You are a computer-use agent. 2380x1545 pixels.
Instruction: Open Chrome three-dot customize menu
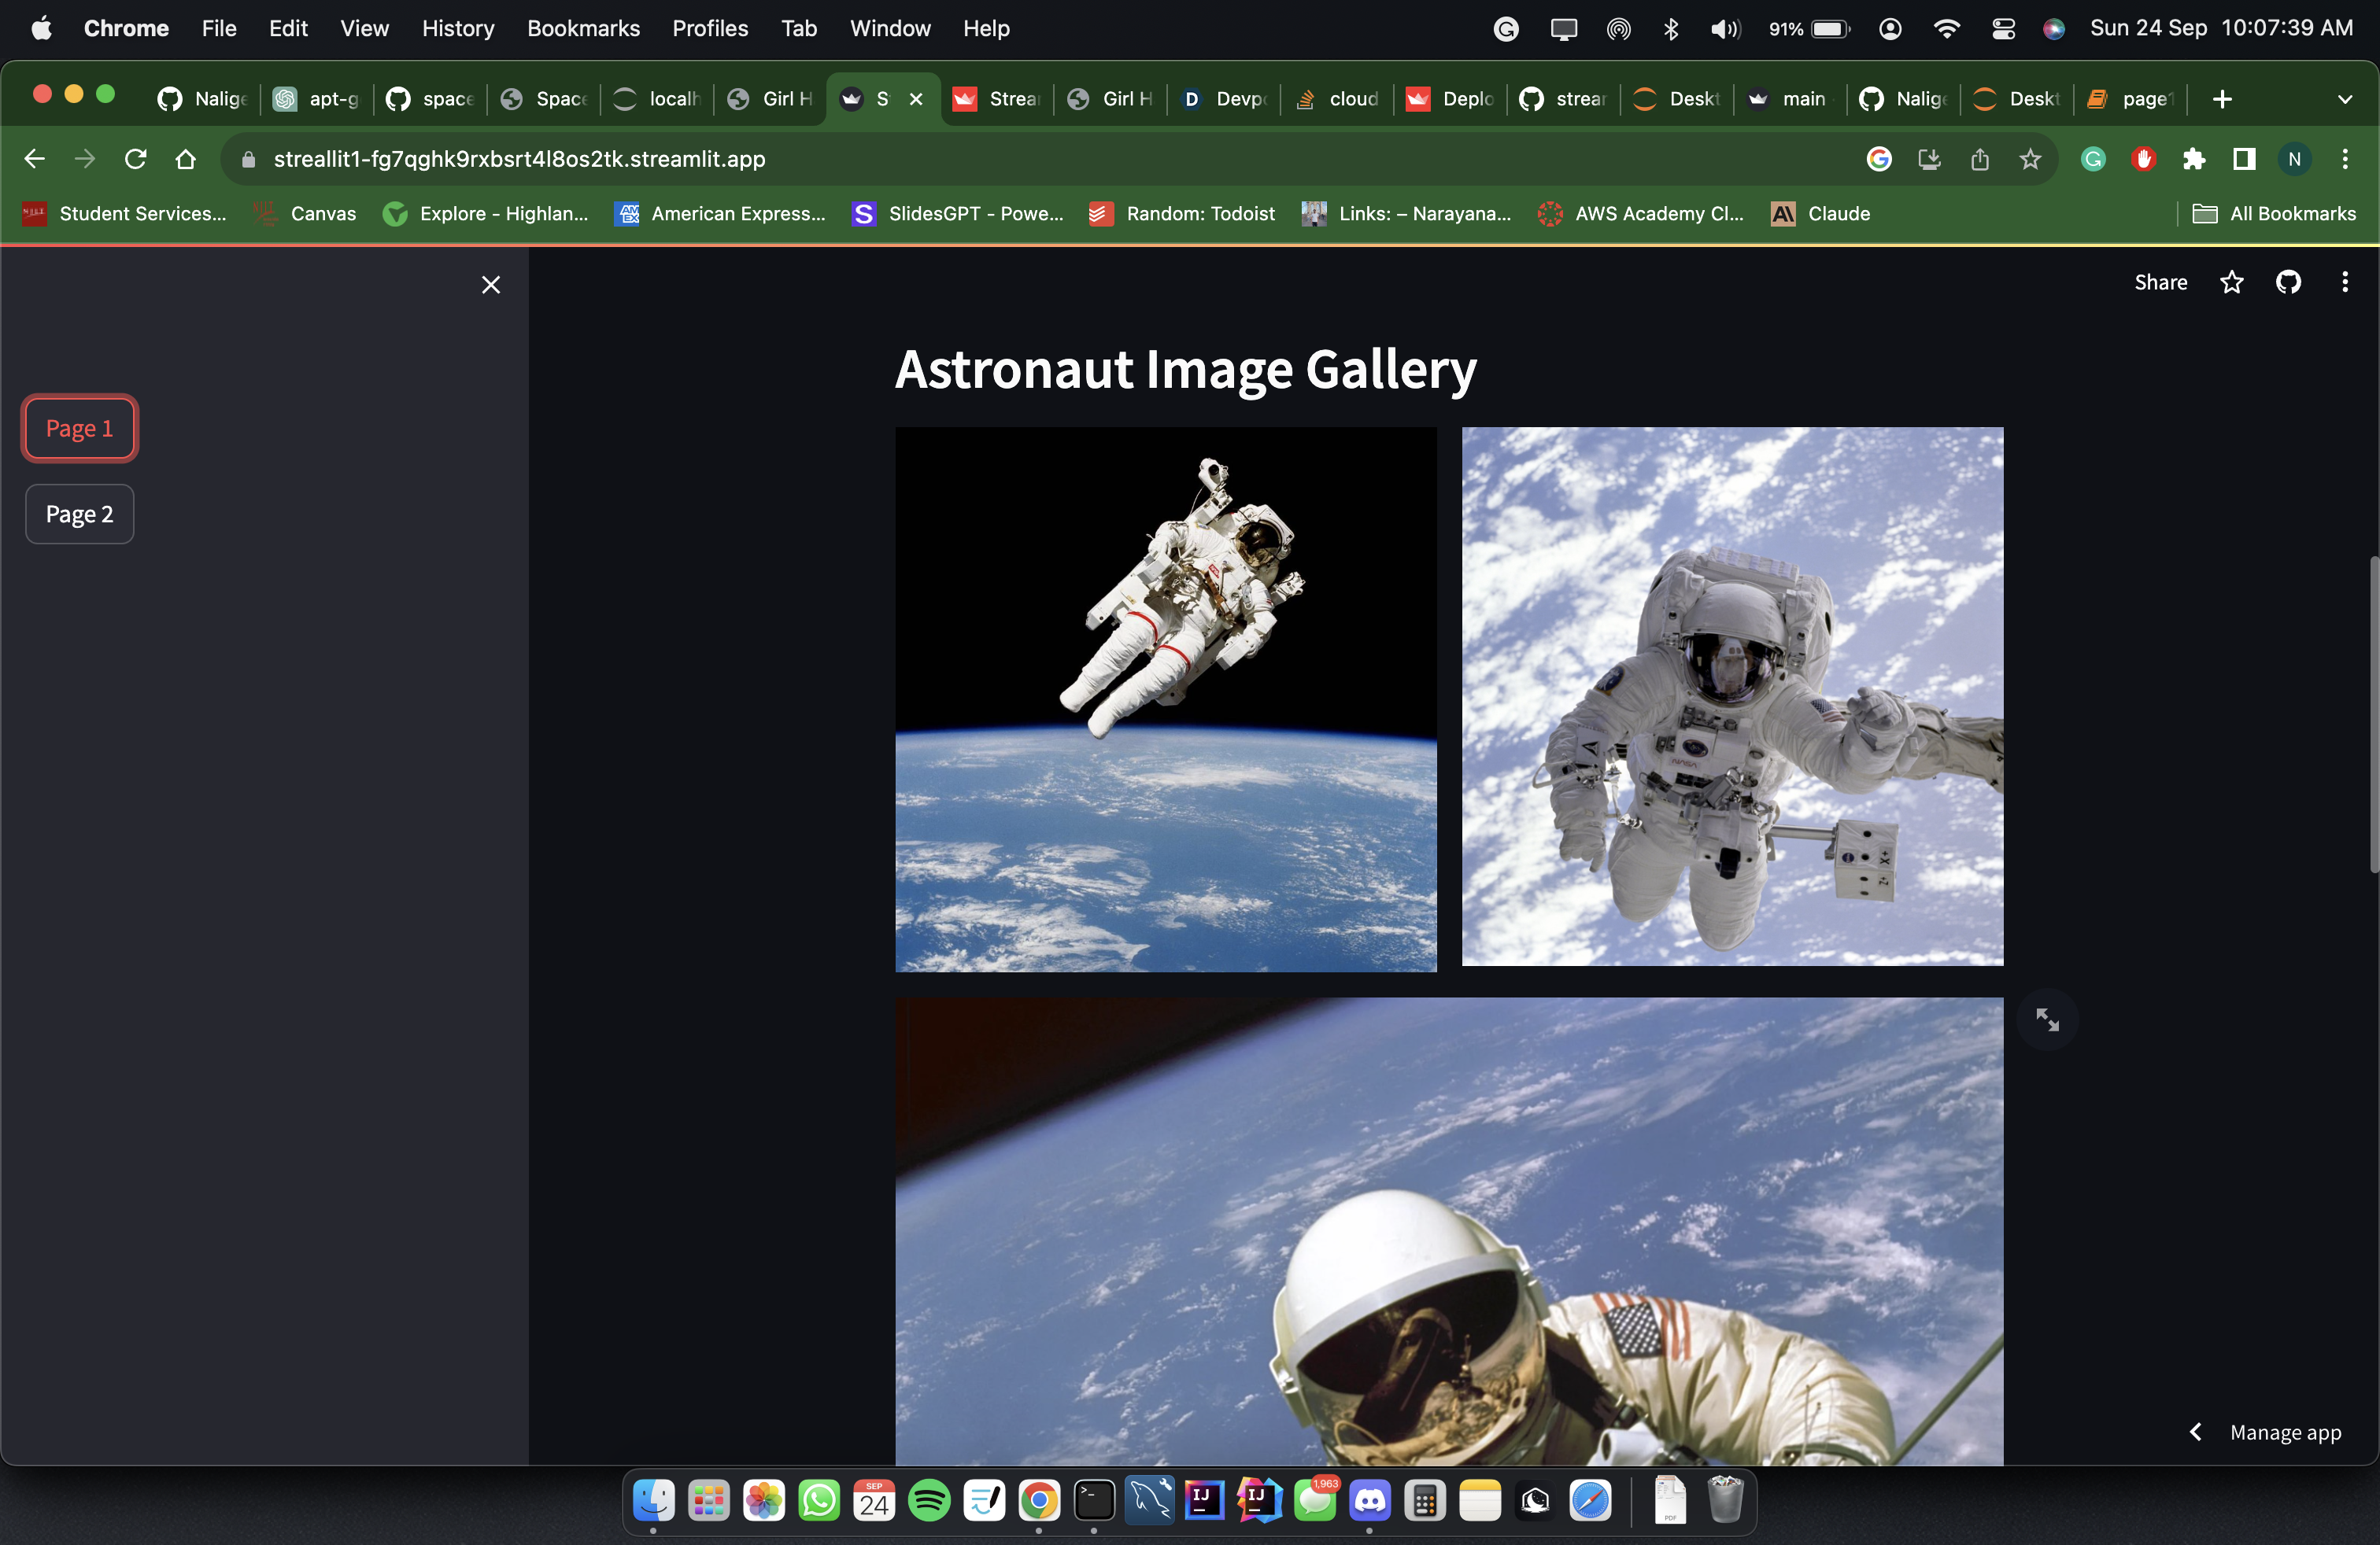(x=2344, y=159)
